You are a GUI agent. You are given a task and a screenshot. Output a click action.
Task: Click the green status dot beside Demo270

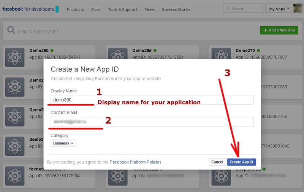(x=258, y=51)
